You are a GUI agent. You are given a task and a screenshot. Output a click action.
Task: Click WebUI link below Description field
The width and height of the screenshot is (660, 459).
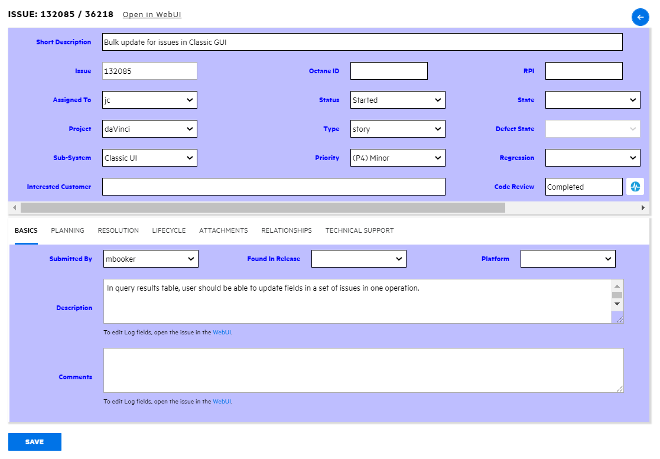click(222, 333)
